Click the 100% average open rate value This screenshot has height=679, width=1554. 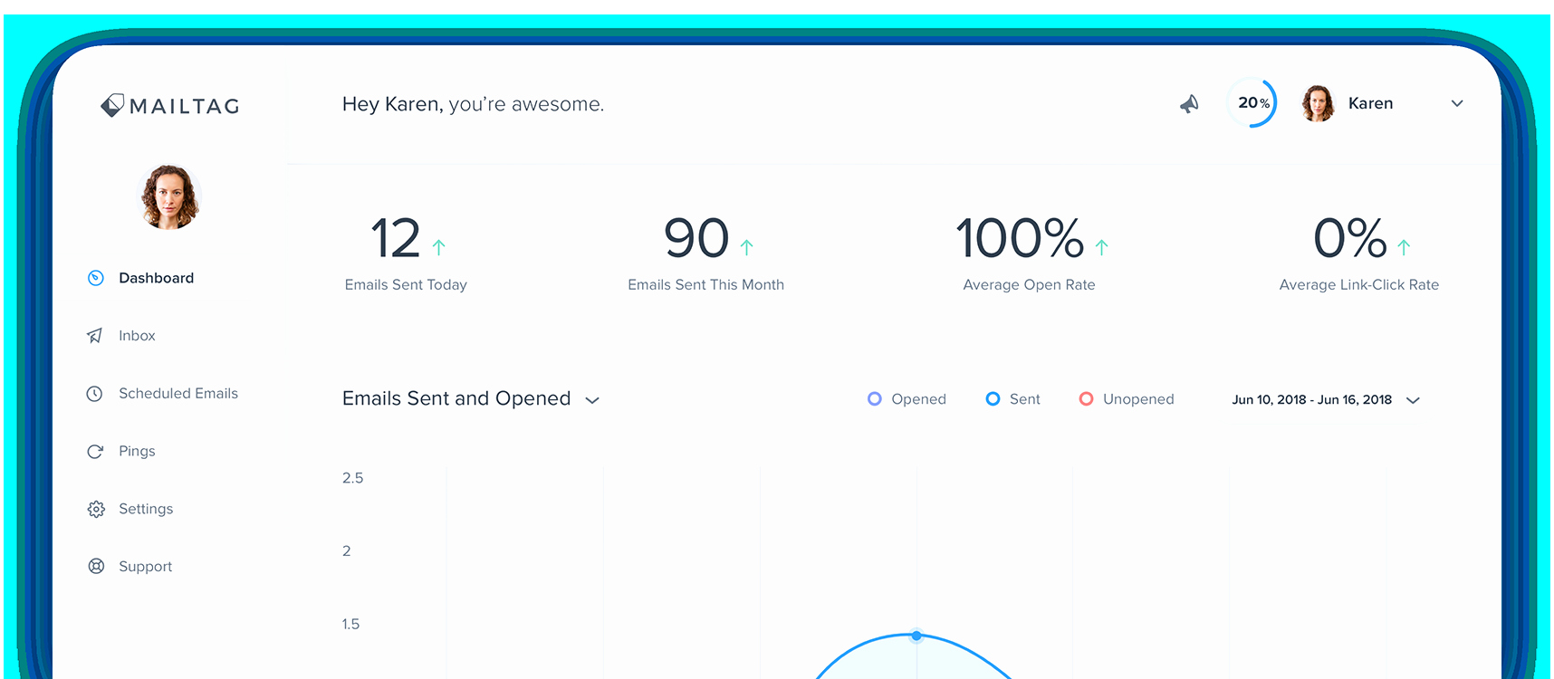1020,239
